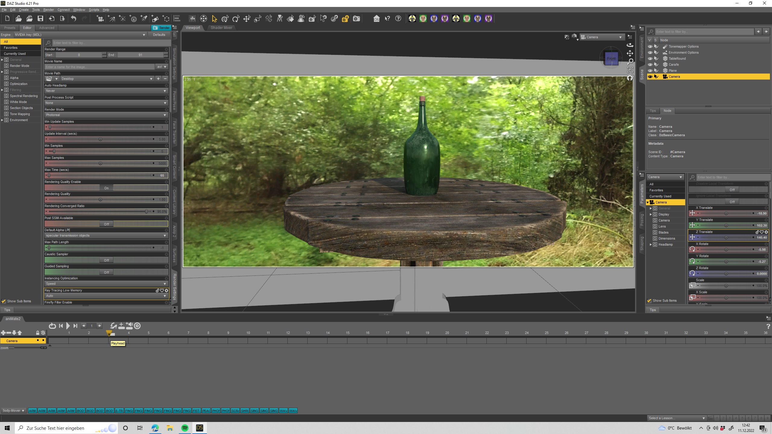Switch to the Shader Mixer tab
This screenshot has width=772, height=434.
click(x=221, y=27)
